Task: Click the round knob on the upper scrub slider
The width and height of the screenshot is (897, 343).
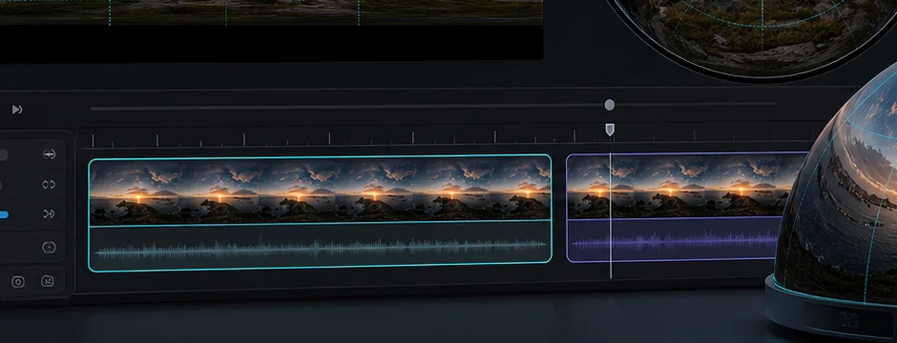Action: (x=609, y=105)
